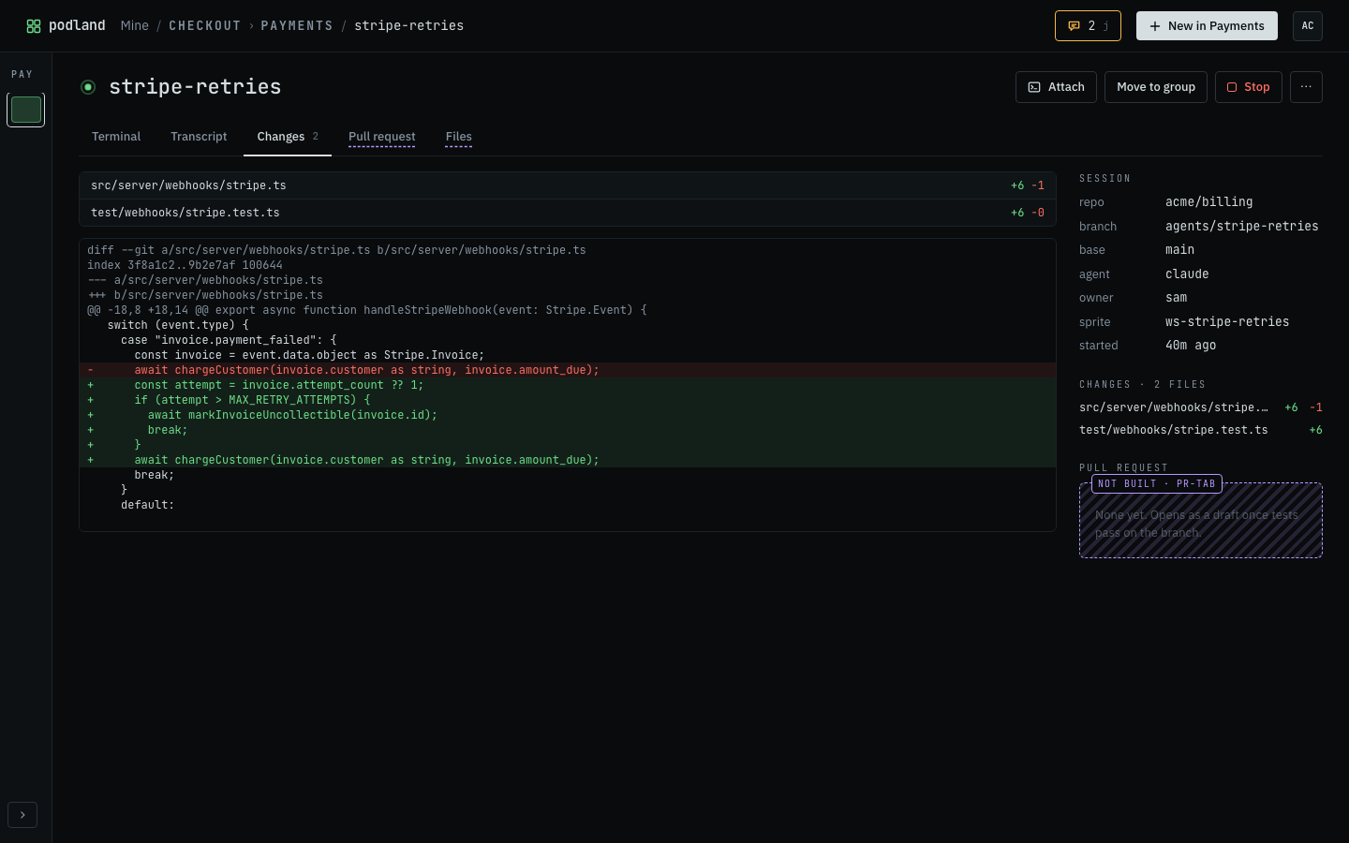The height and width of the screenshot is (843, 1349).
Task: Open the Files tab
Action: (x=459, y=137)
